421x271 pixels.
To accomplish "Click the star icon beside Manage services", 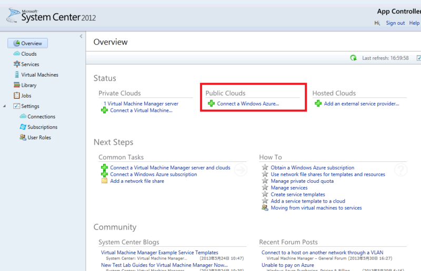I will [265, 187].
